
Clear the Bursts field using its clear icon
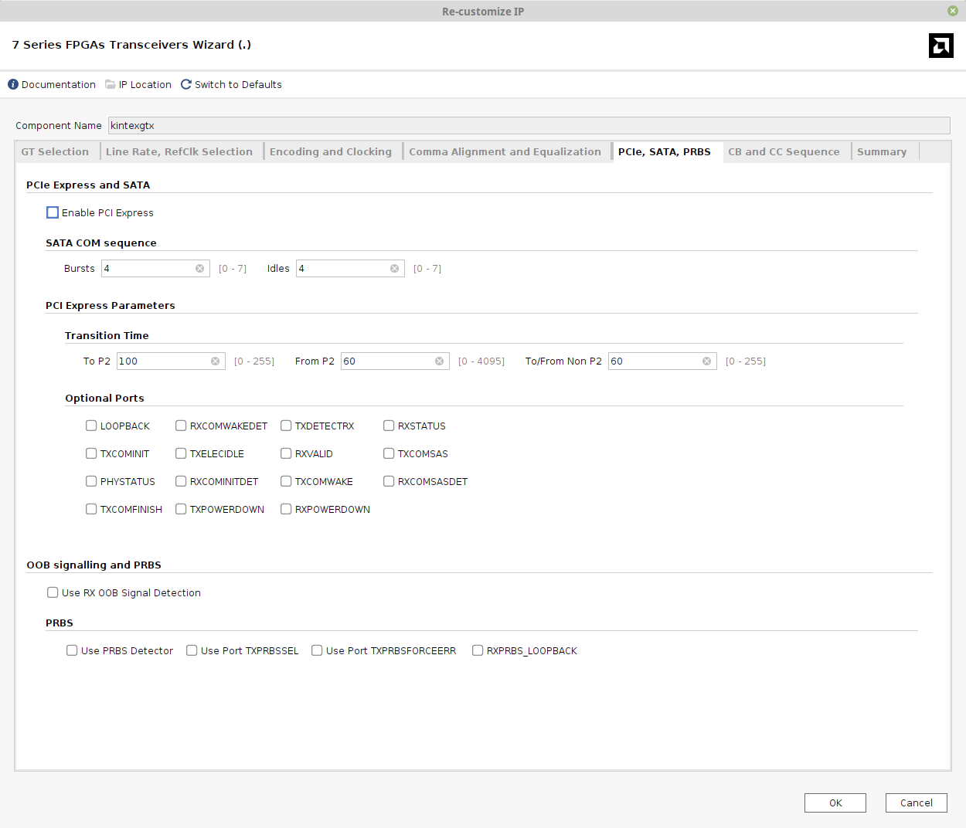(x=199, y=268)
